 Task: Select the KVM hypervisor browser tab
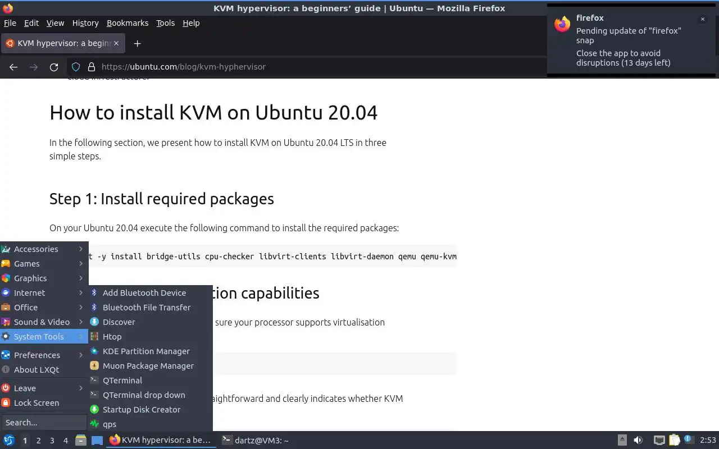click(63, 43)
